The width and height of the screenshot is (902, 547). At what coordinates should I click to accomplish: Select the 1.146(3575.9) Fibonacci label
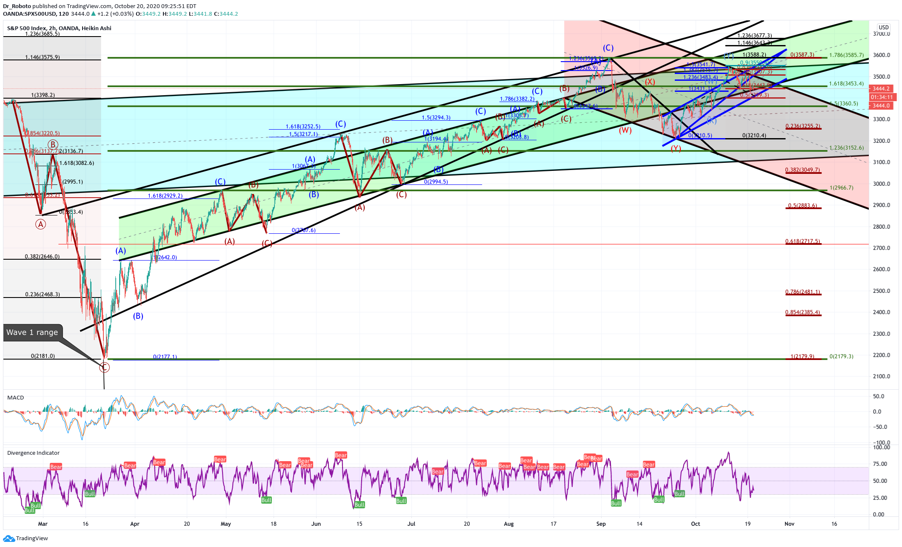(x=43, y=57)
